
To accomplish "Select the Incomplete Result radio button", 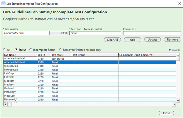I will [x=31, y=50].
